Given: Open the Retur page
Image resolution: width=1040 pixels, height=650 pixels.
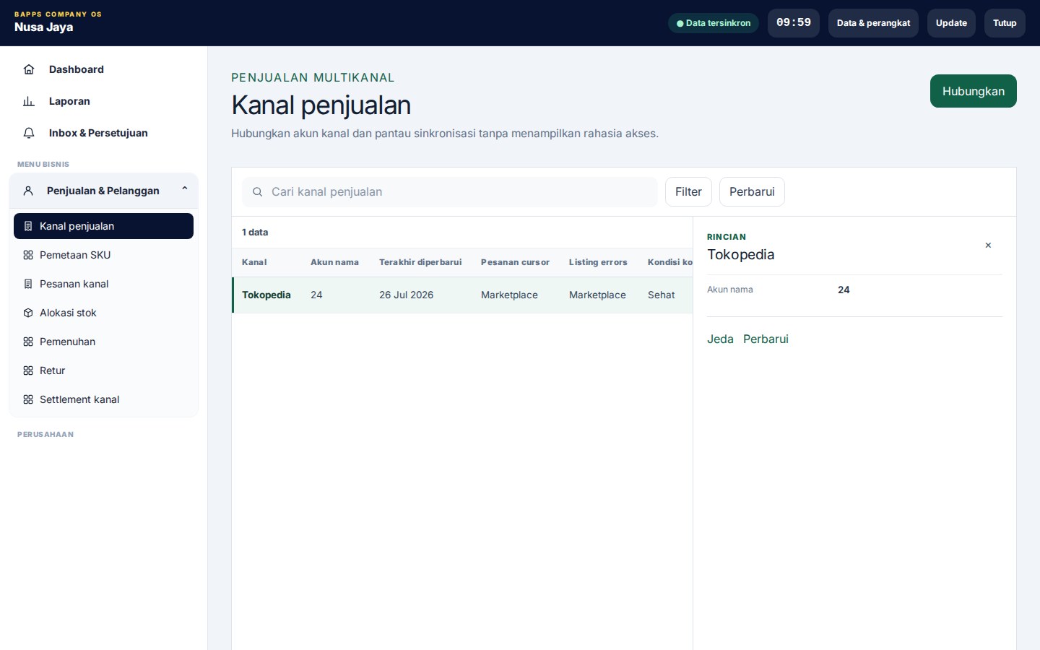Looking at the screenshot, I should point(103,370).
